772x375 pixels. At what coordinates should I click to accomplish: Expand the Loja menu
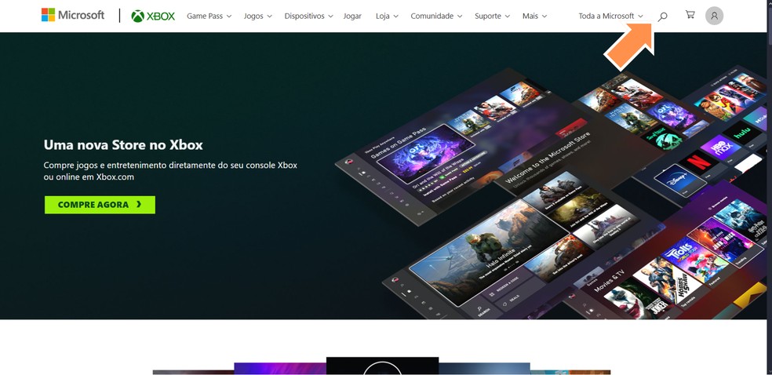387,16
